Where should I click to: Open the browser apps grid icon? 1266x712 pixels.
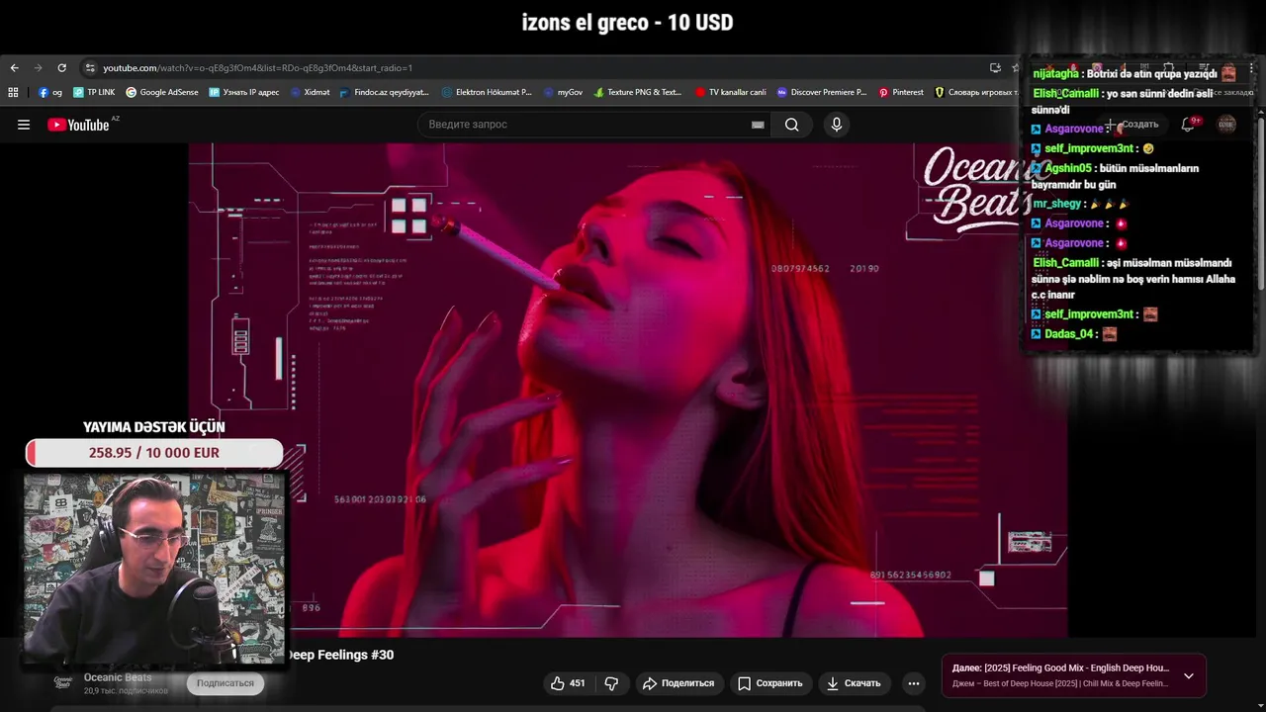click(x=13, y=92)
